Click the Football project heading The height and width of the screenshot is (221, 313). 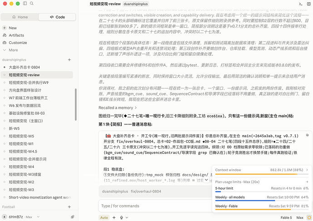[x=8, y=207]
